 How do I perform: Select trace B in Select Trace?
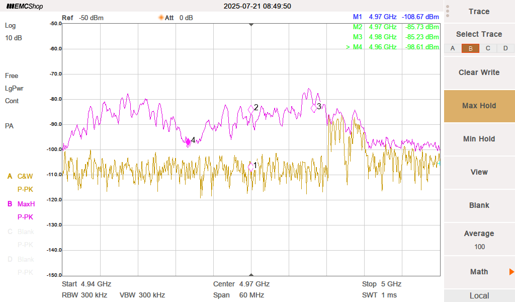pos(470,48)
